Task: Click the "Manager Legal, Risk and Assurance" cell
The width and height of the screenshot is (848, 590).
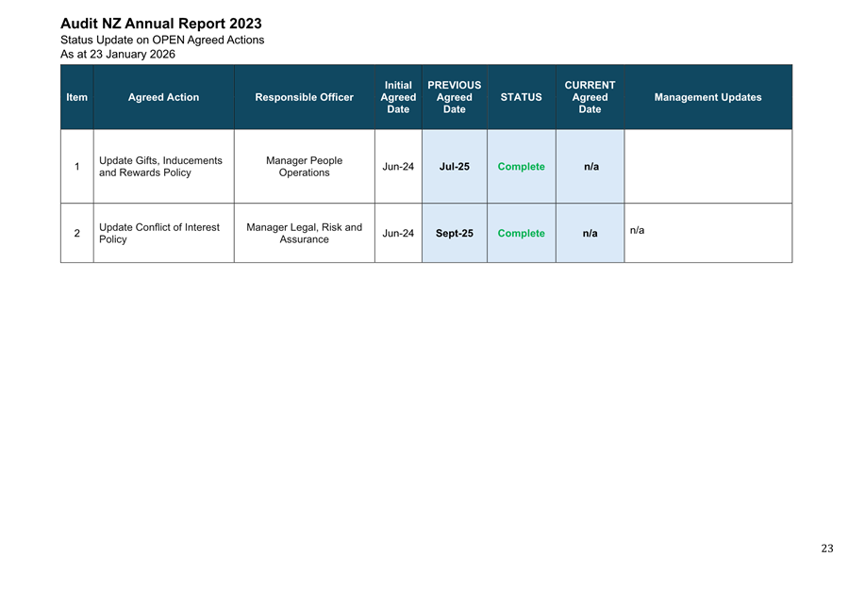Action: pyautogui.click(x=304, y=233)
